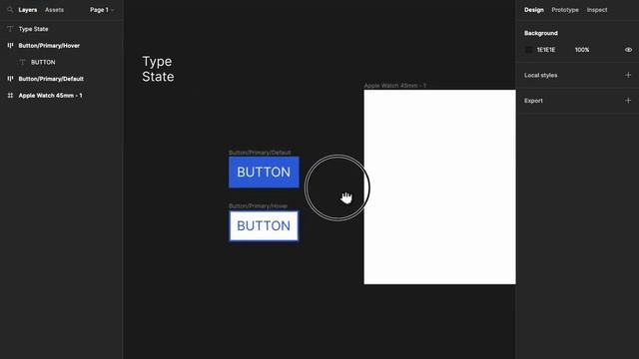
Task: Click the text icon beside BUTTON layer
Action: coord(22,62)
